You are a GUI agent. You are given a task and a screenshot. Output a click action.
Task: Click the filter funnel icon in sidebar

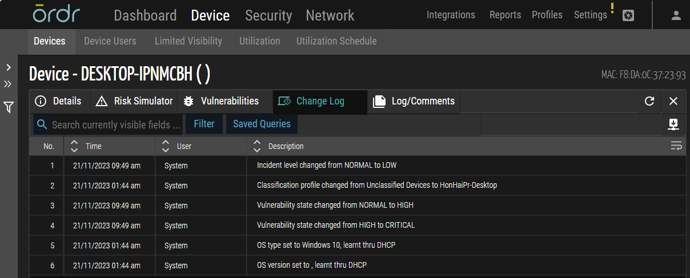coord(9,107)
